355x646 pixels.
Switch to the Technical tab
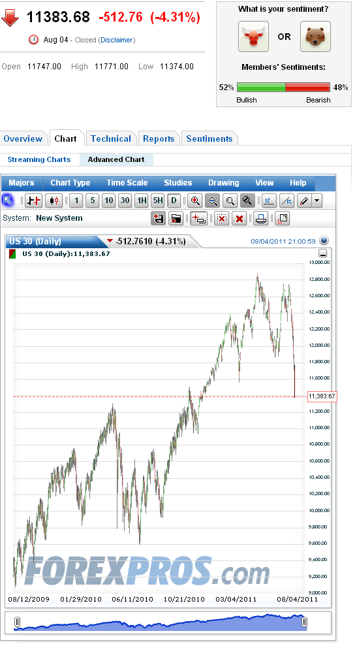[x=111, y=139]
